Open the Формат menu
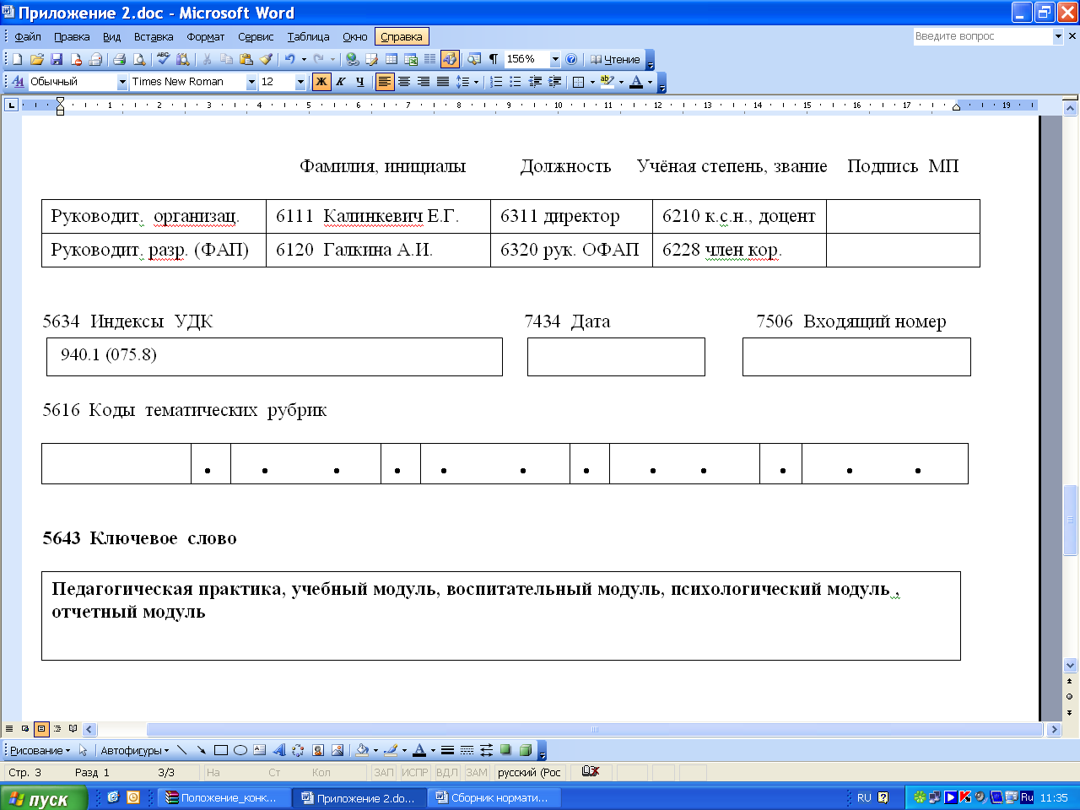Viewport: 1080px width, 810px height. coord(206,36)
